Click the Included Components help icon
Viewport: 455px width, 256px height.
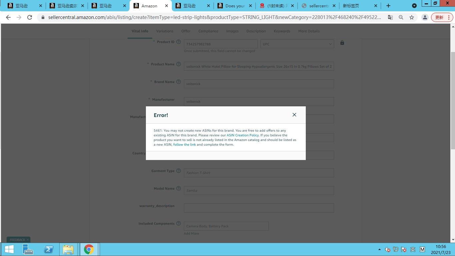tap(179, 224)
